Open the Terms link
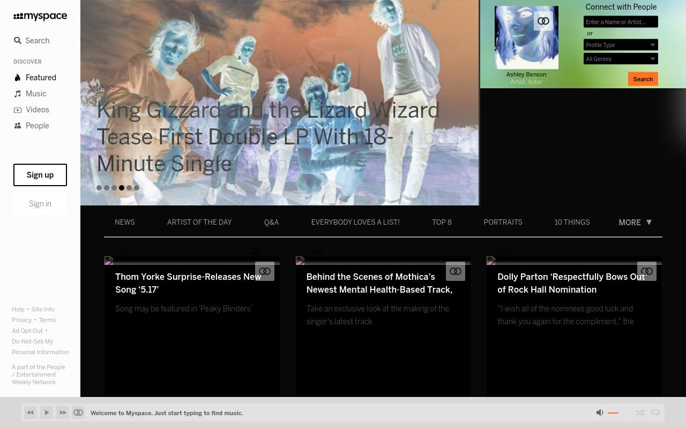686x428 pixels. point(47,320)
